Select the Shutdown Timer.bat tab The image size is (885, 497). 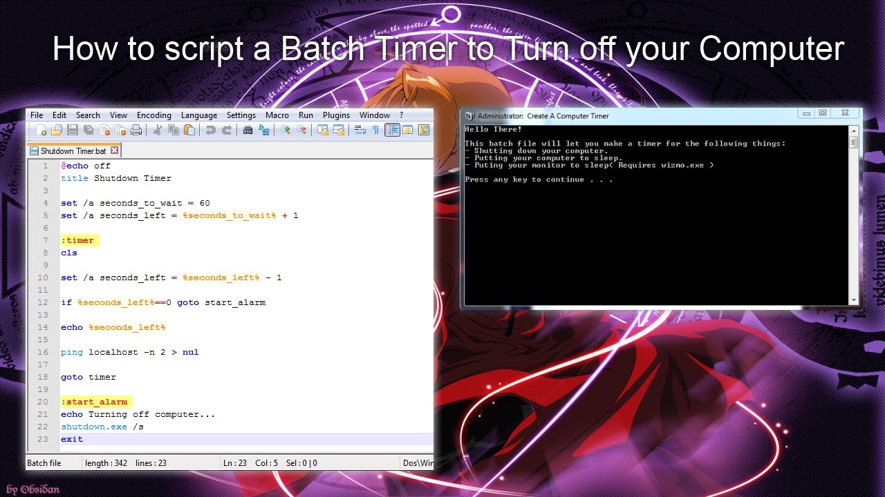point(73,150)
